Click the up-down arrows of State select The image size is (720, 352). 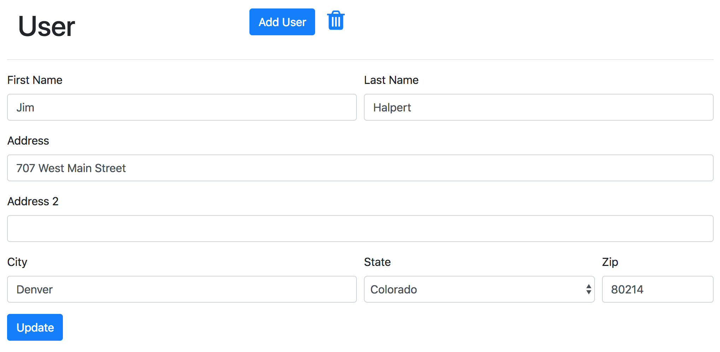coord(589,289)
